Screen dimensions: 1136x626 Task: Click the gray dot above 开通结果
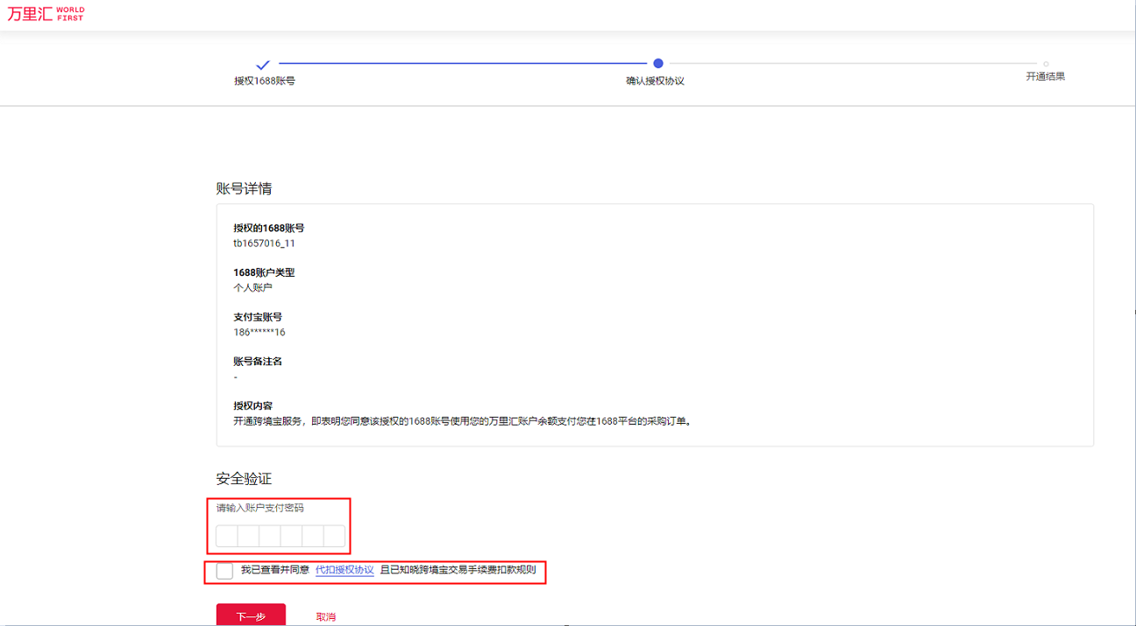[x=1045, y=64]
